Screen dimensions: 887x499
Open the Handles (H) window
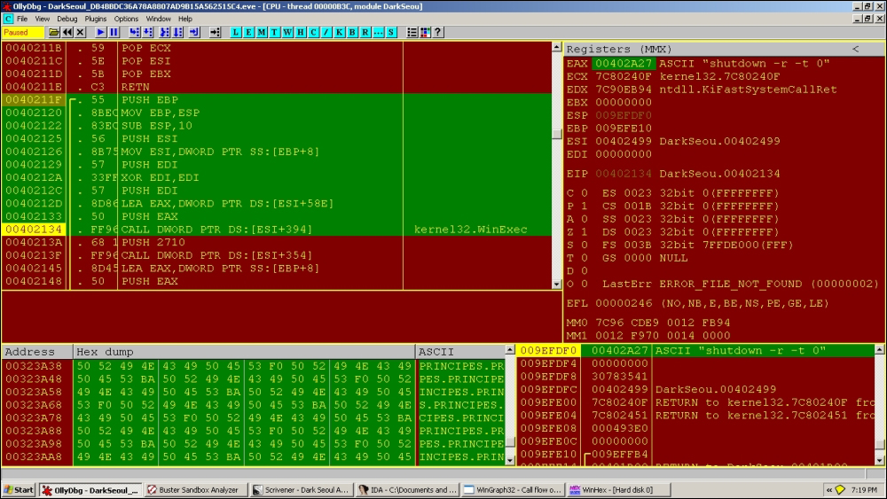tap(301, 32)
